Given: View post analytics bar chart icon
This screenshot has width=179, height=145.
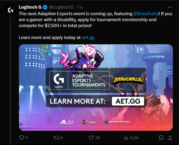Looking at the screenshot, I should click(x=126, y=138).
